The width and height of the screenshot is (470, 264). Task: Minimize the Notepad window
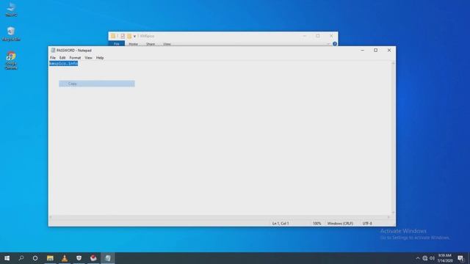click(x=362, y=51)
